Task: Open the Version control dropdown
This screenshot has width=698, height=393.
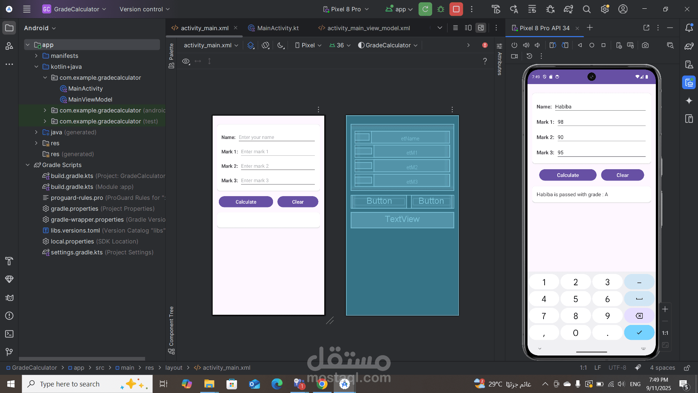Action: (x=145, y=9)
